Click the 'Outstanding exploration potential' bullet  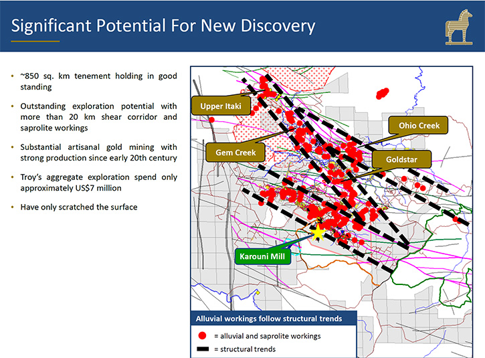coord(98,117)
